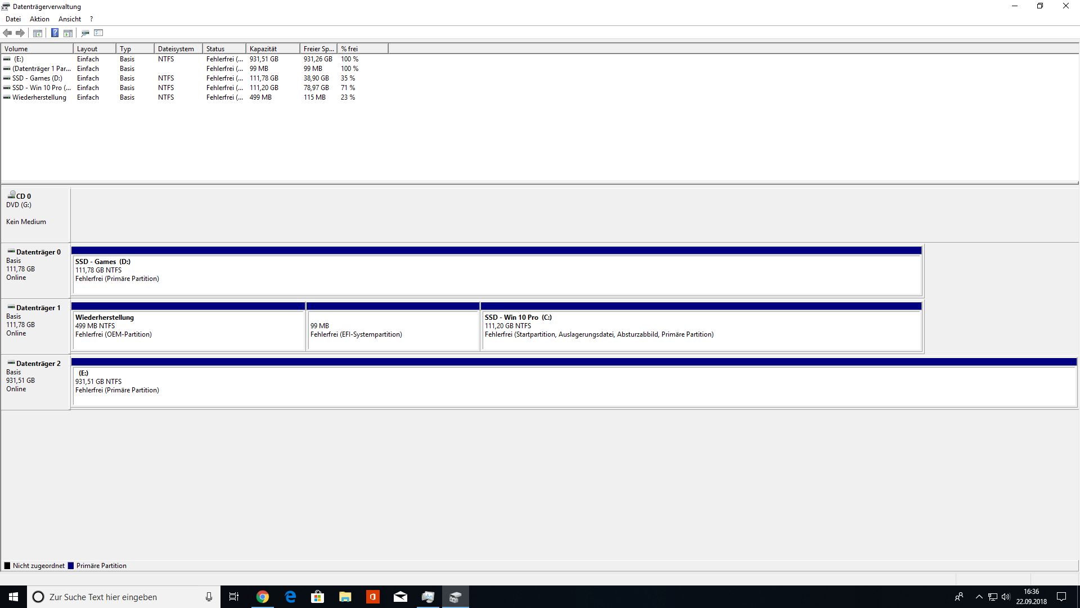Open the Datei menu
Viewport: 1080px width, 608px height.
(x=13, y=19)
